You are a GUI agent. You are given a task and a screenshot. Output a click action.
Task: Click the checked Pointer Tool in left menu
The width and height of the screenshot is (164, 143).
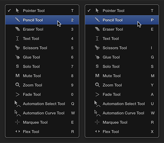coord(42,11)
